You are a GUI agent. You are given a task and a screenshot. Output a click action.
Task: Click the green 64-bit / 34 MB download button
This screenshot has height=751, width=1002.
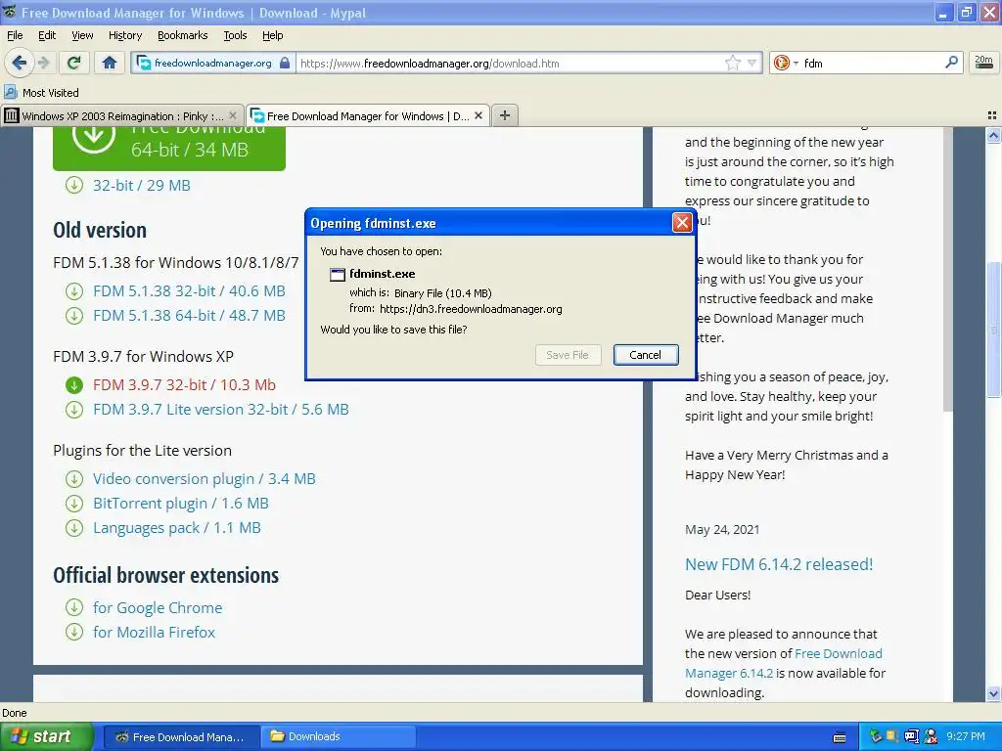tap(169, 148)
